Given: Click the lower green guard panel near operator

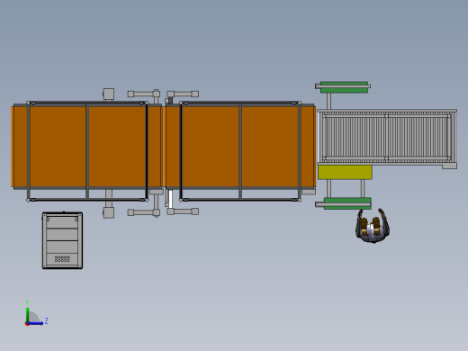Looking at the screenshot, I should point(347,203).
